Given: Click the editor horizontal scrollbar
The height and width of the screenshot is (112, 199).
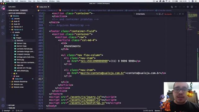Looking at the screenshot, I should click(x=96, y=109).
